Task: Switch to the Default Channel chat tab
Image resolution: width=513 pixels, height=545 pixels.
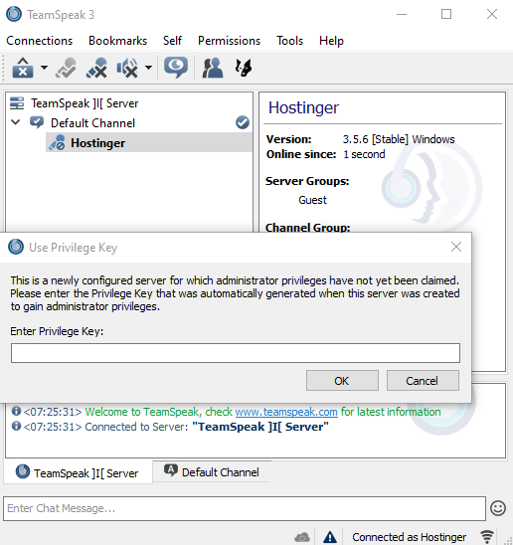Action: pyautogui.click(x=212, y=472)
